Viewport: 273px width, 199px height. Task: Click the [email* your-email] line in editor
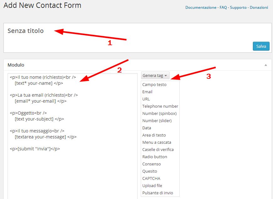(x=41, y=101)
